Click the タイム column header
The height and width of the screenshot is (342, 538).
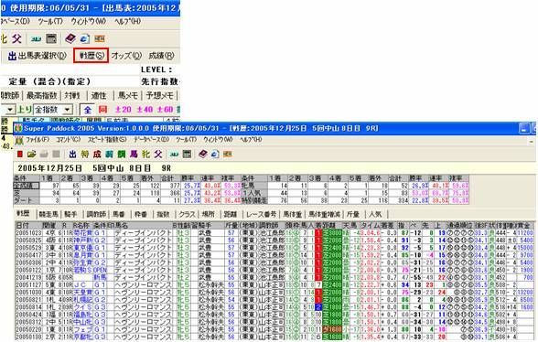pos(370,225)
